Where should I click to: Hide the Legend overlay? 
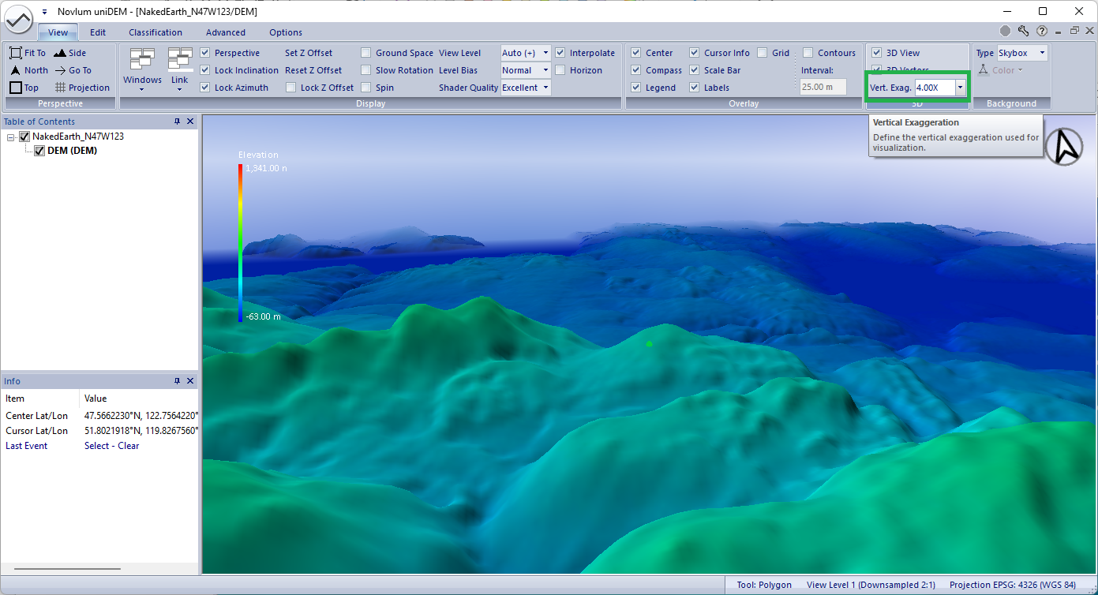click(x=636, y=88)
